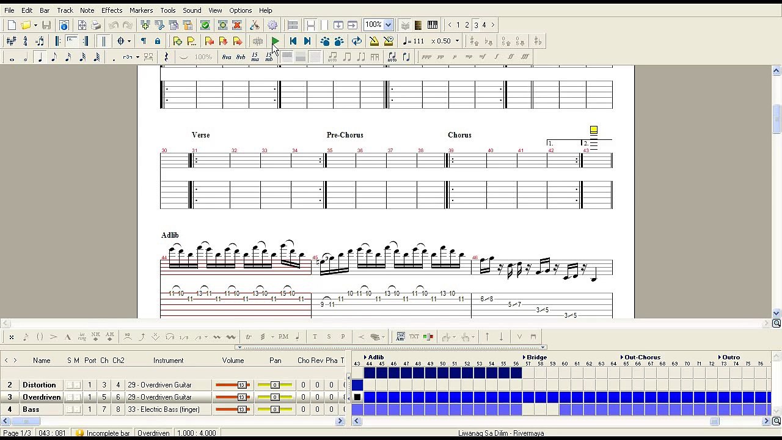The width and height of the screenshot is (782, 440).
Task: Click the green Play button
Action: click(276, 41)
